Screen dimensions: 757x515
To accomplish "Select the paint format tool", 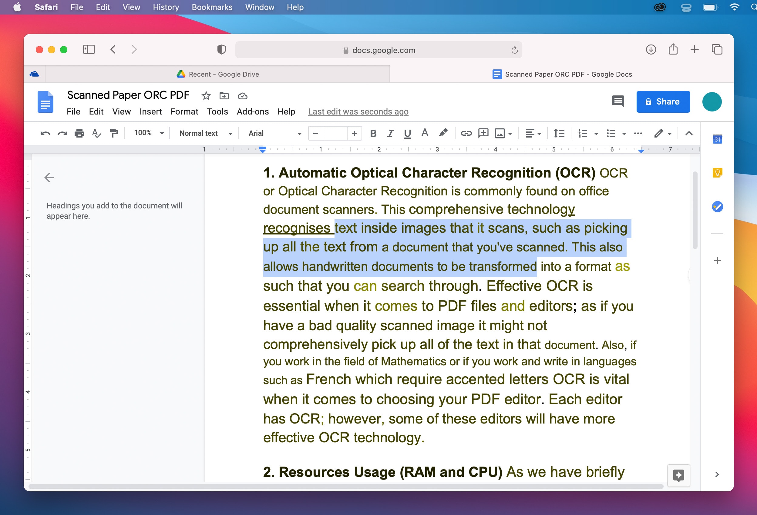I will coord(114,133).
